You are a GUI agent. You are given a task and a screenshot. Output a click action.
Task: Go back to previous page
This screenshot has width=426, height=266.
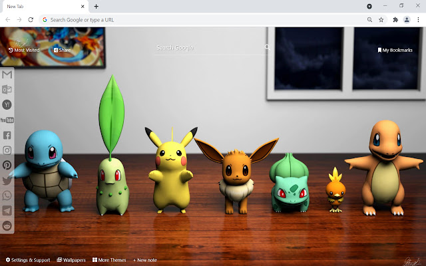8,19
